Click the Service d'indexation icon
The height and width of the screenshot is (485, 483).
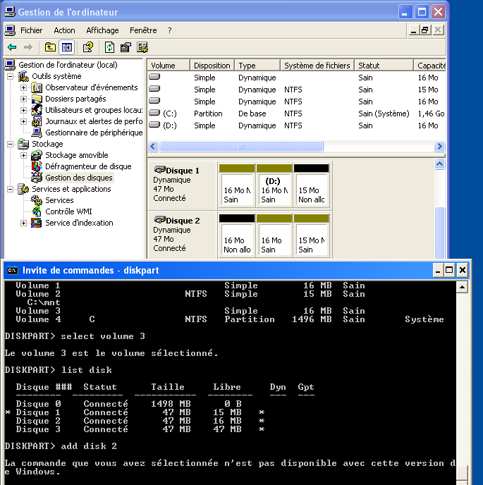[x=37, y=223]
